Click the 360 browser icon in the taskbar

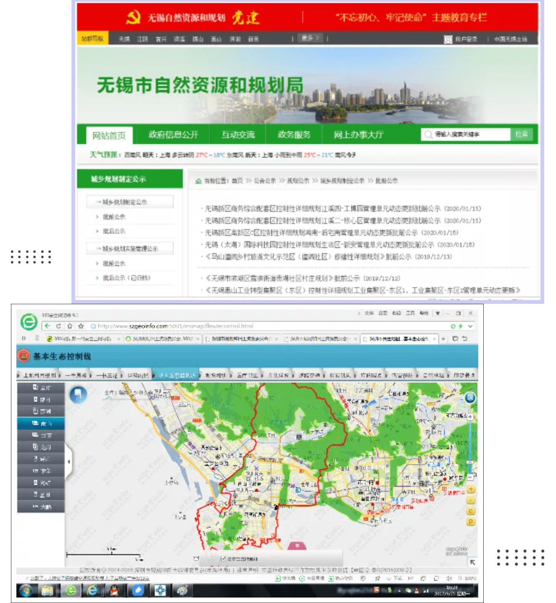(x=71, y=590)
